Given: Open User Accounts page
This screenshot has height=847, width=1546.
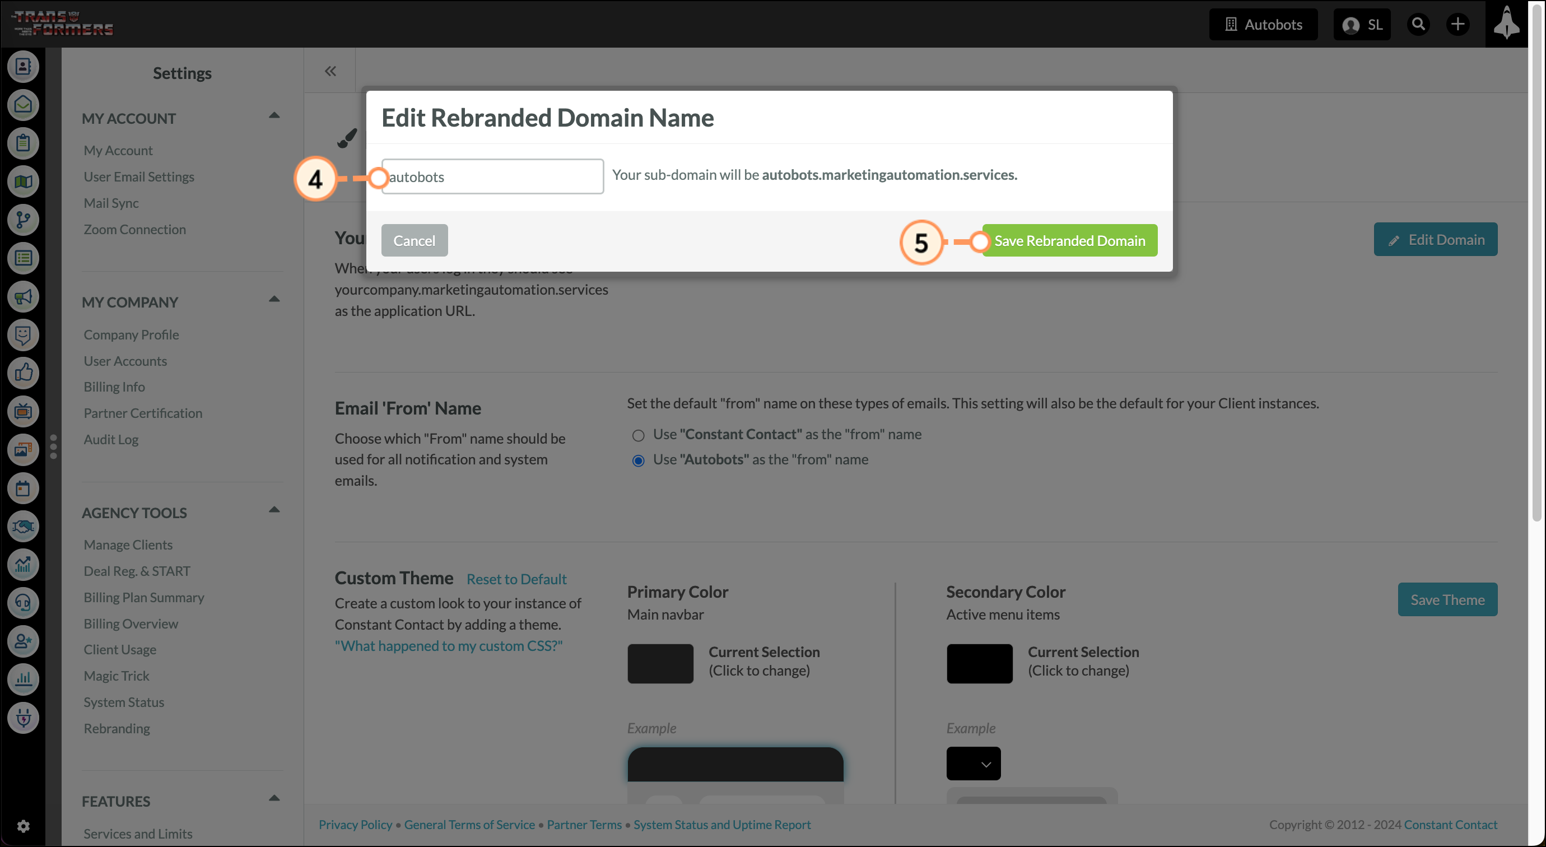Looking at the screenshot, I should click(125, 361).
